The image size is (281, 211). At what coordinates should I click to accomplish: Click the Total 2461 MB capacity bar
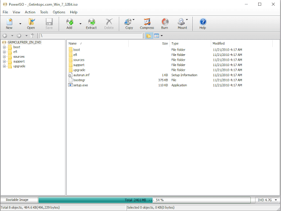coord(144,200)
